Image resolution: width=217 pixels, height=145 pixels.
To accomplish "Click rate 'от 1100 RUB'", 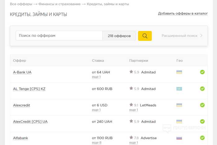I will pyautogui.click(x=102, y=138).
